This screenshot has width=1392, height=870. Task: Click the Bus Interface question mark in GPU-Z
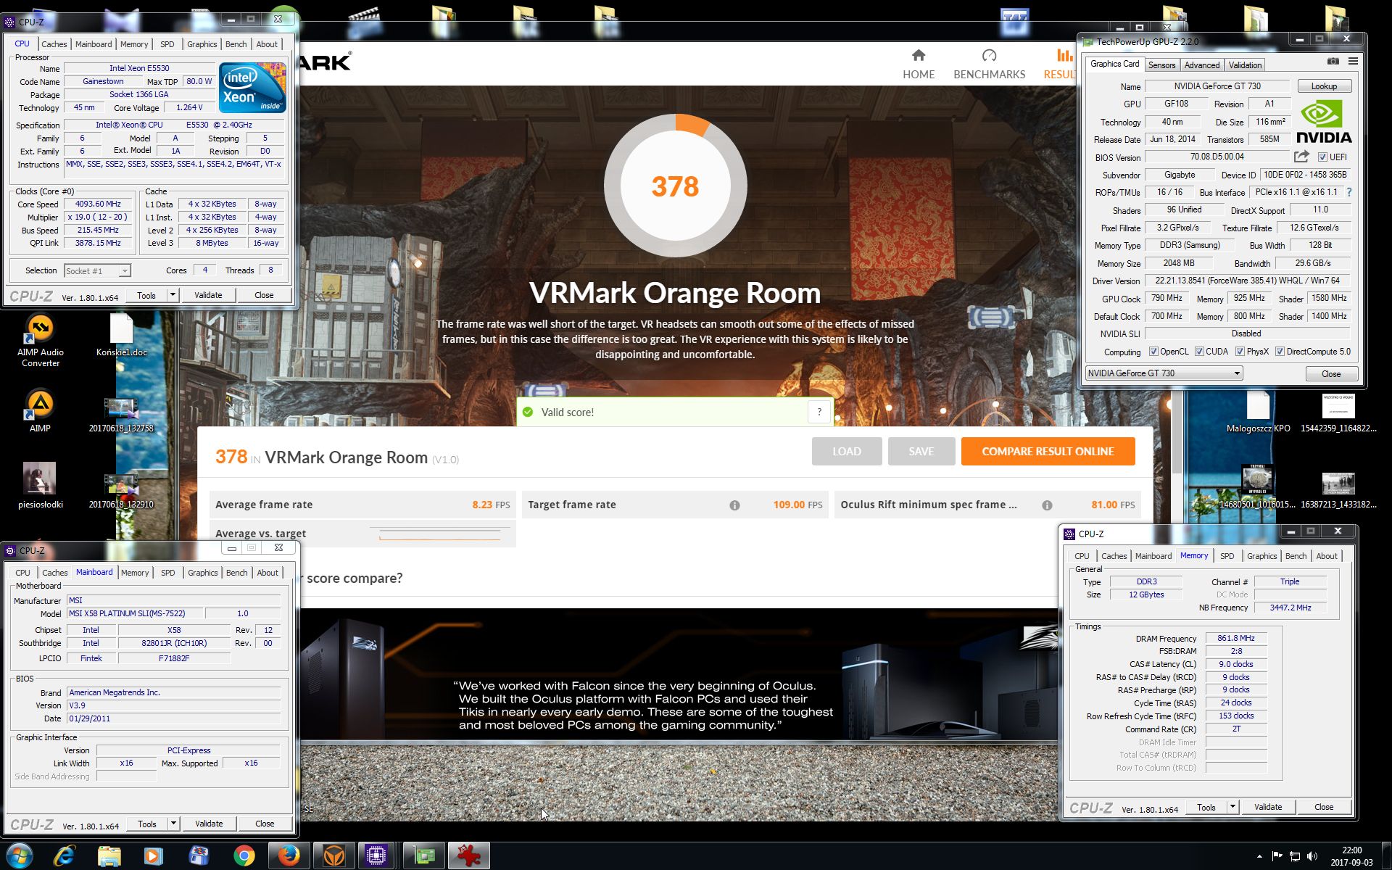point(1348,193)
